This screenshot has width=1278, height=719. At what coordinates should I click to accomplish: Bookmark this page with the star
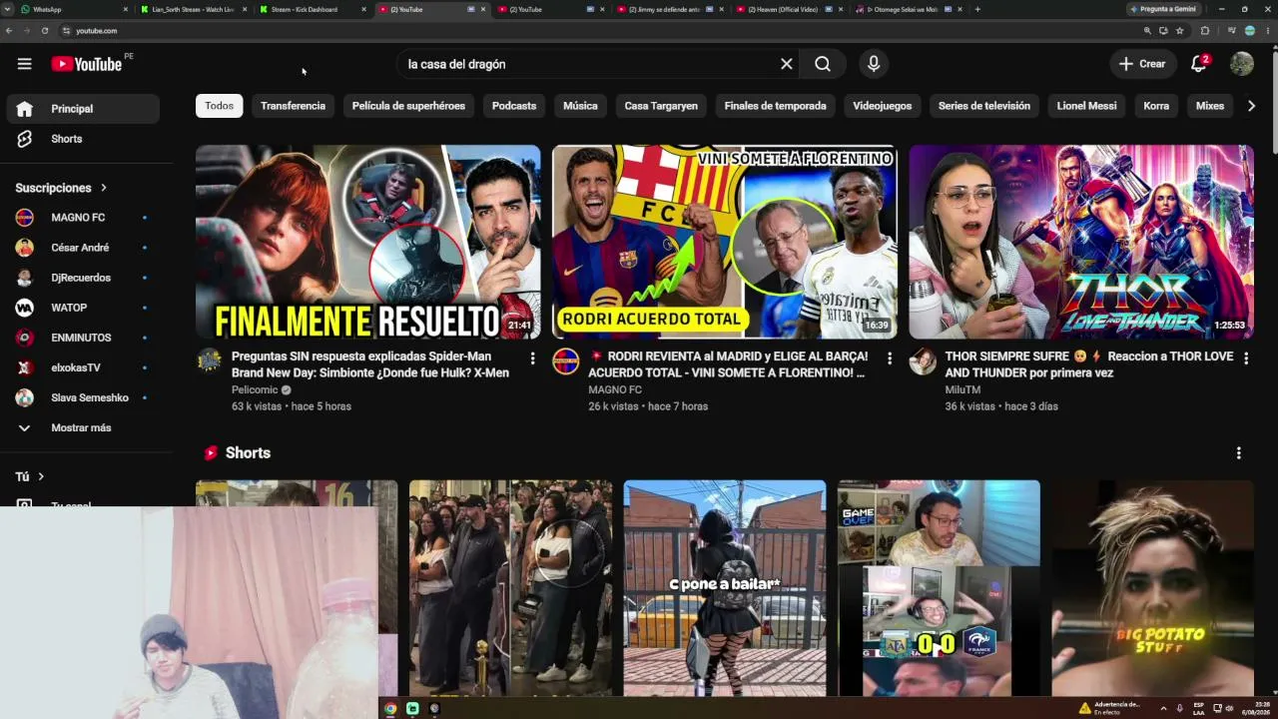tap(1180, 31)
